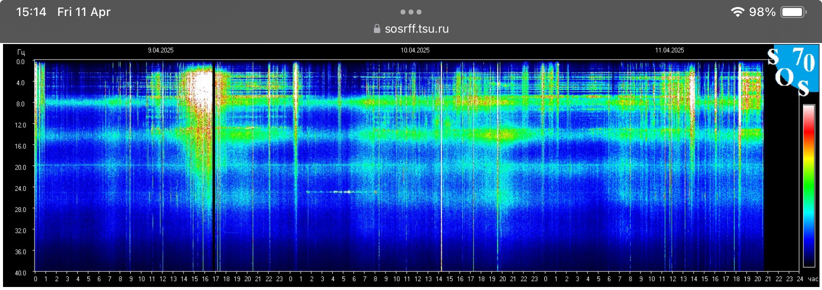Tap the battery icon in status bar
Image resolution: width=822 pixels, height=290 pixels.
pyautogui.click(x=793, y=12)
